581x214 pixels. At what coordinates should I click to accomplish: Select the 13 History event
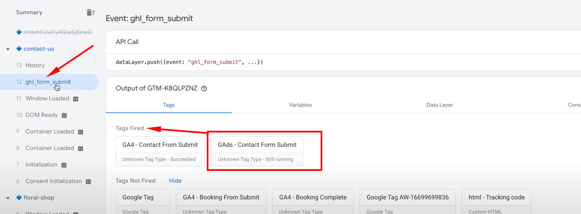click(x=35, y=65)
